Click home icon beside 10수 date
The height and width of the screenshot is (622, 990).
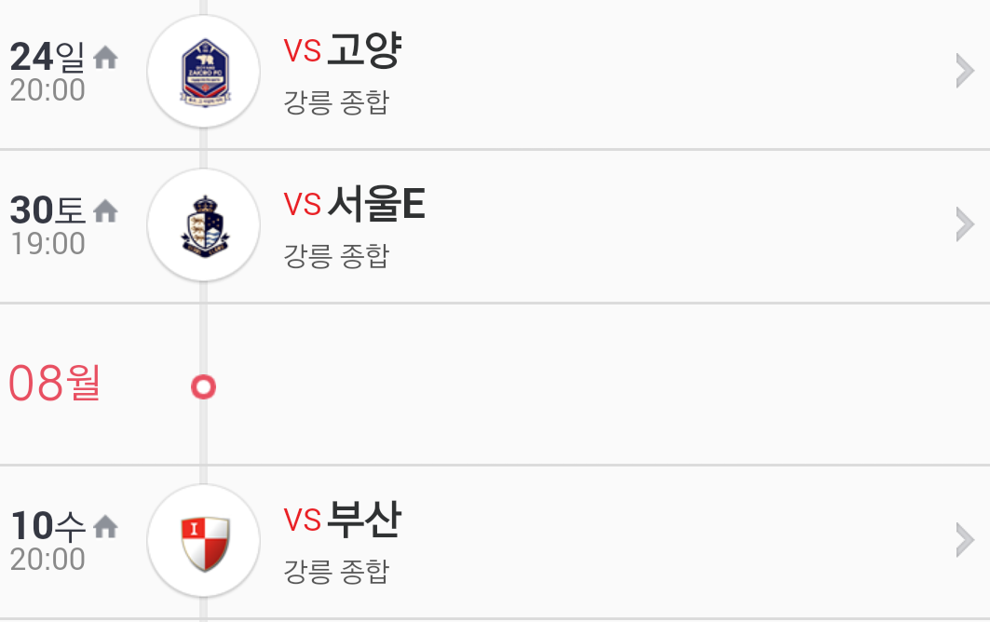coord(105,527)
